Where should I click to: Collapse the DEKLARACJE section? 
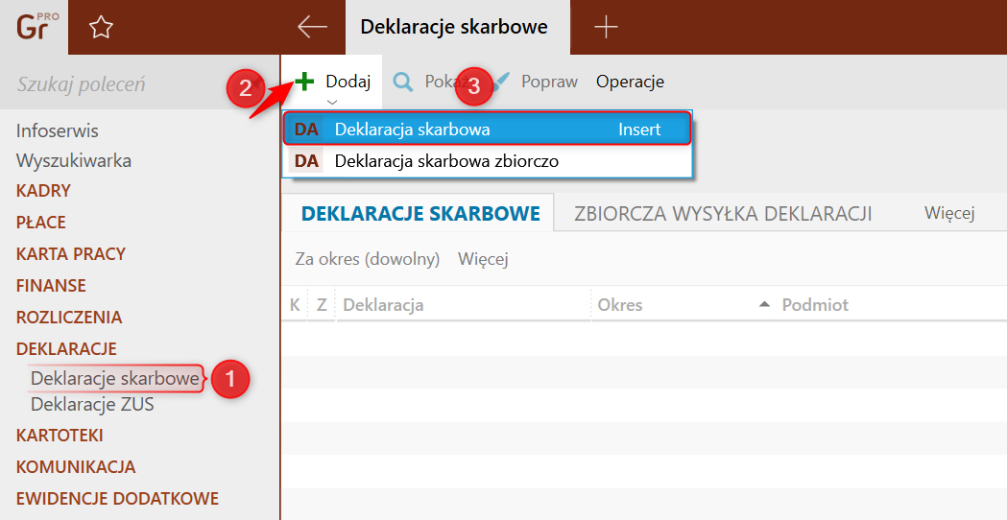[x=66, y=348]
